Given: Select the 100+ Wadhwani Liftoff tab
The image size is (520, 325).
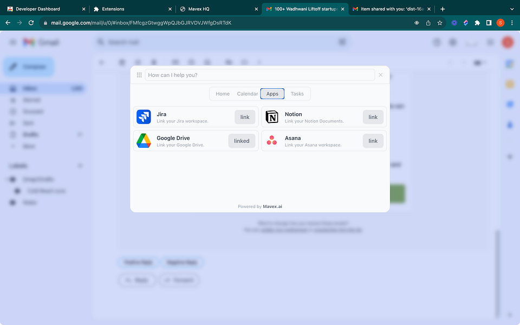Looking at the screenshot, I should coord(305,9).
